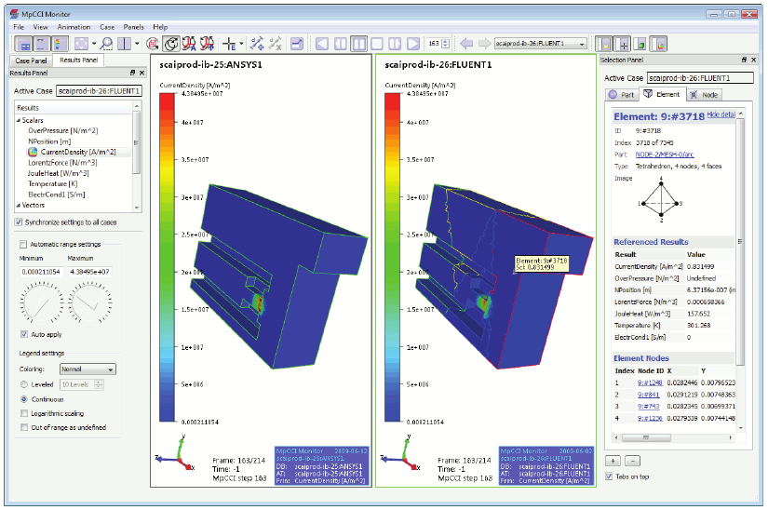Click the rotate icon labeled A
Screen dimensions: 768x510
[x=189, y=44]
